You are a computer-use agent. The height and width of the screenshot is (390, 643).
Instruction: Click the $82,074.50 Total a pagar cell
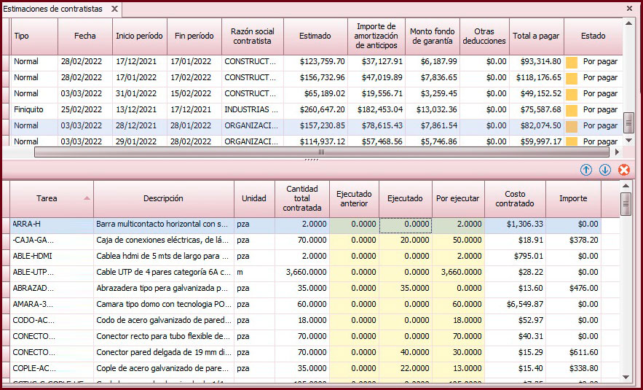click(537, 126)
